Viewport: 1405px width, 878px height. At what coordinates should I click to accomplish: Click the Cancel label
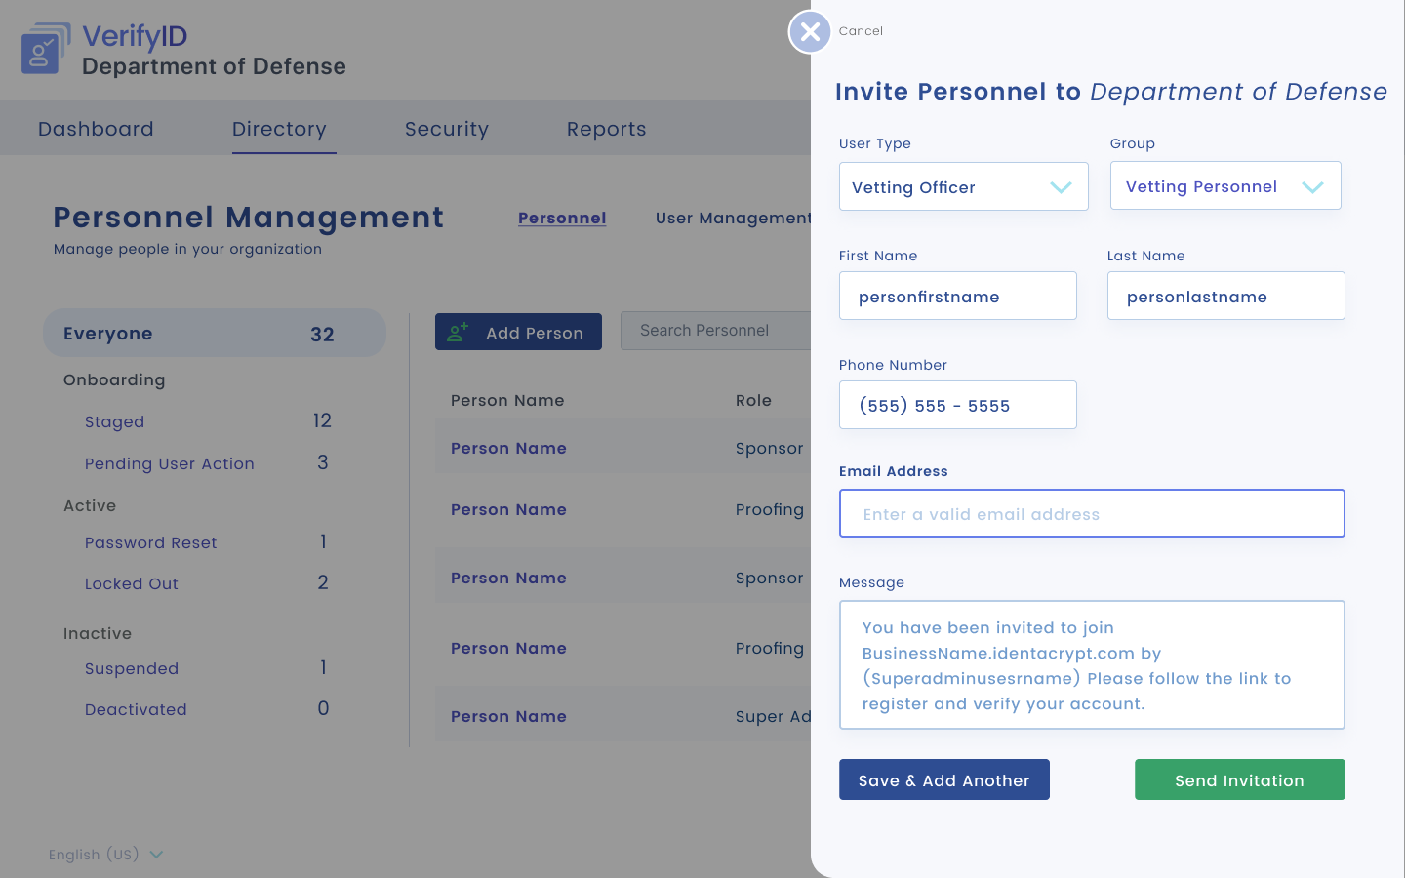click(861, 31)
